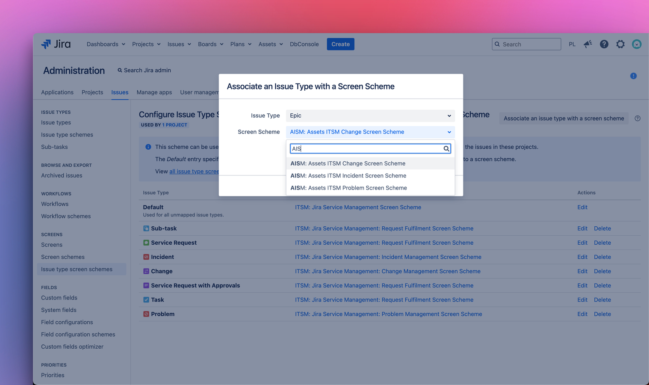Viewport: 649px width, 385px height.
Task: Click the Service Request with Approvals icon
Action: tap(146, 285)
